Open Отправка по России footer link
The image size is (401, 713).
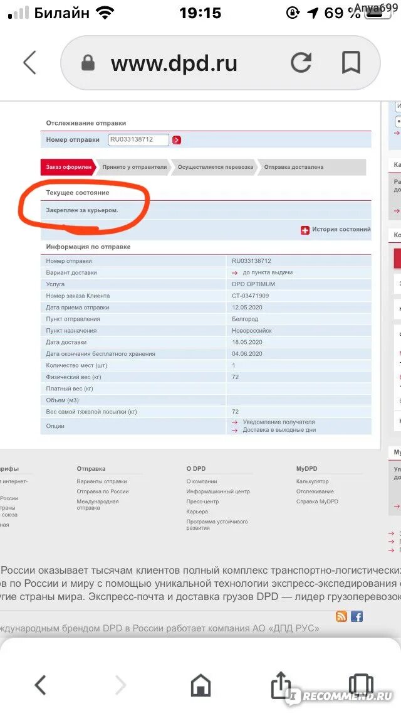(103, 491)
